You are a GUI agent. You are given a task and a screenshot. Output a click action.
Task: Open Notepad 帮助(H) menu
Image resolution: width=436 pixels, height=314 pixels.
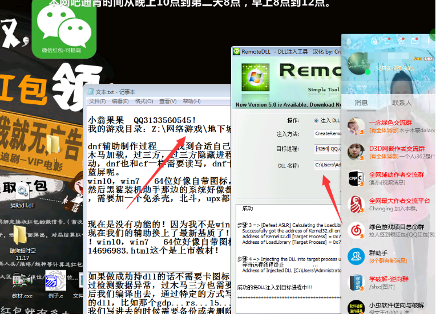tap(192, 101)
